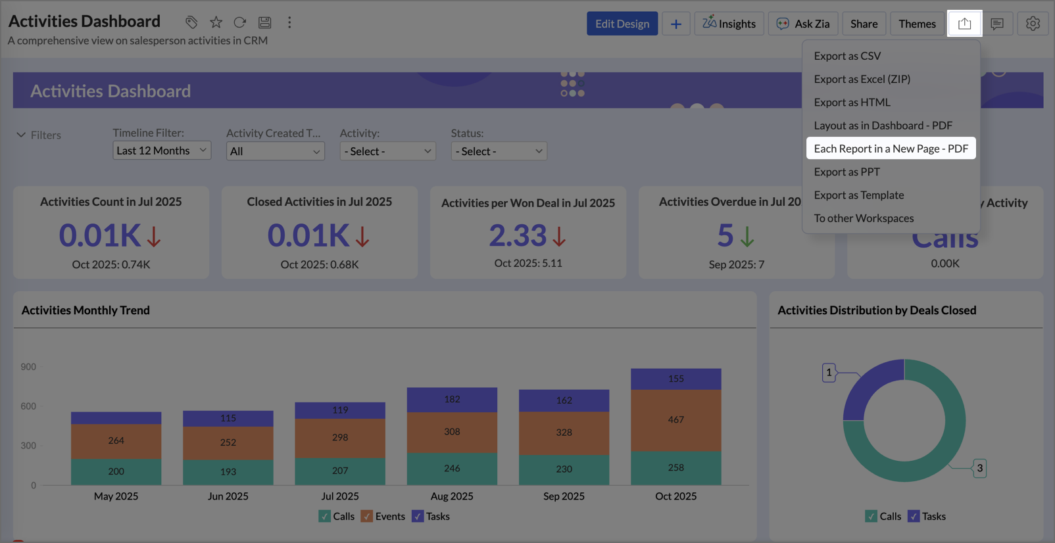Click the Oct 2025 orange Events bar segment

pos(675,420)
